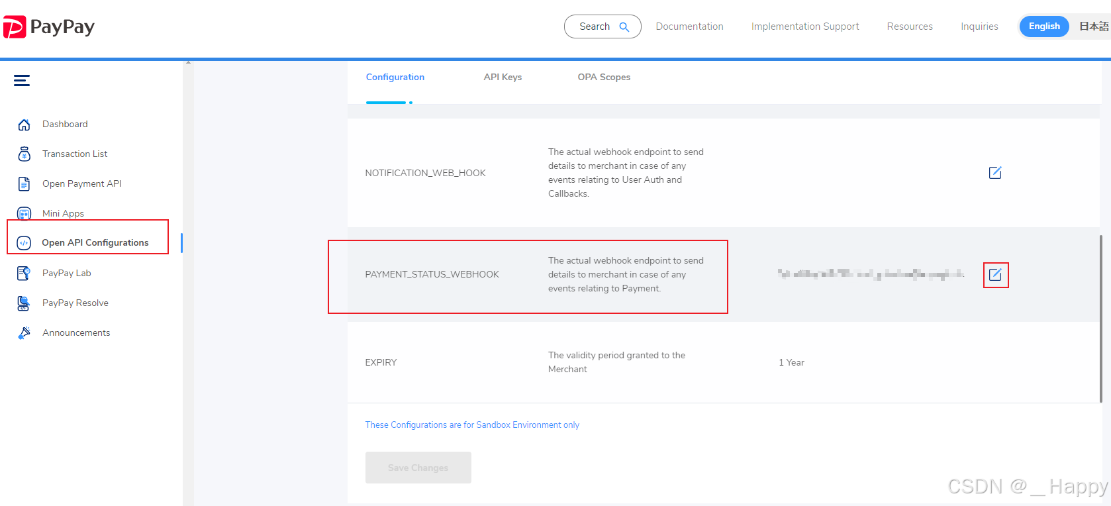Open PayPay Resolve
Screen dimensions: 1111x506
[75, 303]
